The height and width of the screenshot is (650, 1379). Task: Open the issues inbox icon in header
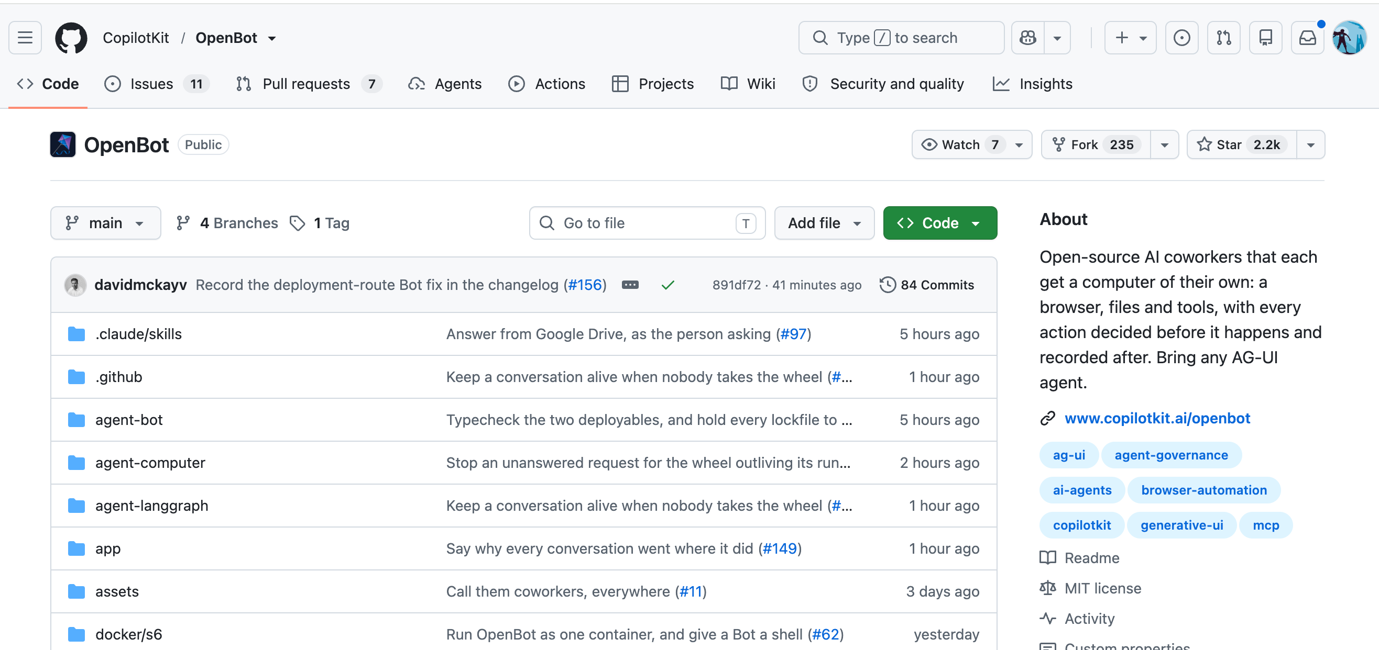click(x=1181, y=38)
